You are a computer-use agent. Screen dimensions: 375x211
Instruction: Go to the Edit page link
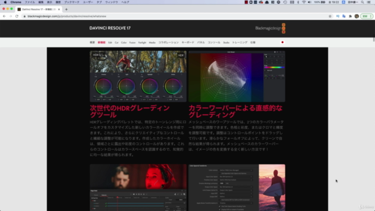(110, 43)
